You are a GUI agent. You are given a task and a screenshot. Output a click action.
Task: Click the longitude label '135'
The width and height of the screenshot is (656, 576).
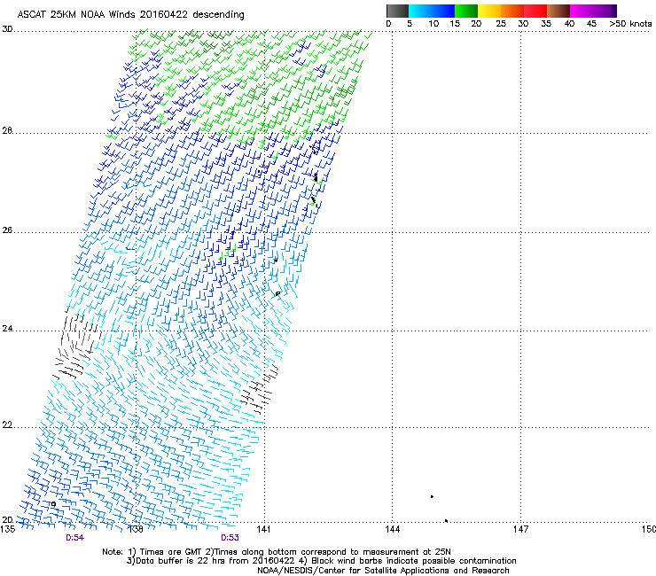pyautogui.click(x=8, y=529)
